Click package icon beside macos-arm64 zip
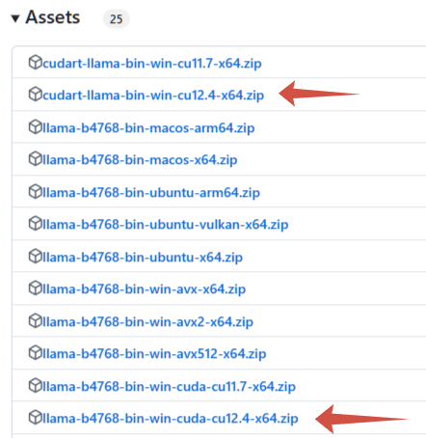 point(36,127)
